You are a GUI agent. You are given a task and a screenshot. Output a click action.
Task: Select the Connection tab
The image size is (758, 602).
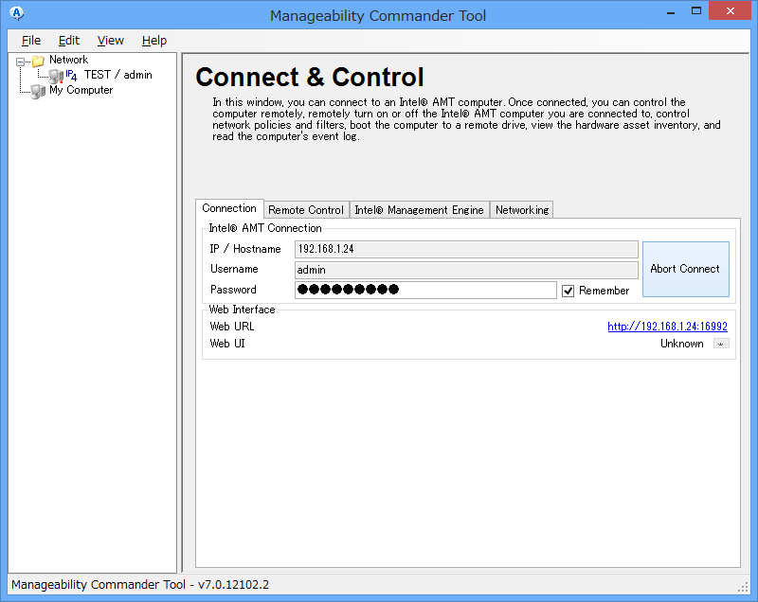coord(229,208)
